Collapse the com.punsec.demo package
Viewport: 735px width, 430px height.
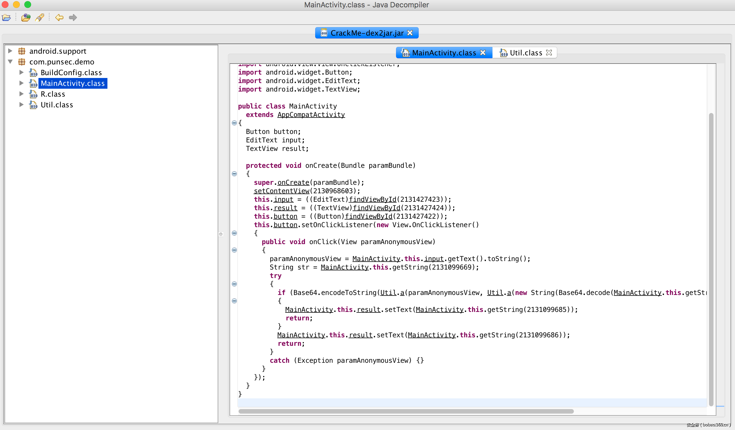point(10,62)
